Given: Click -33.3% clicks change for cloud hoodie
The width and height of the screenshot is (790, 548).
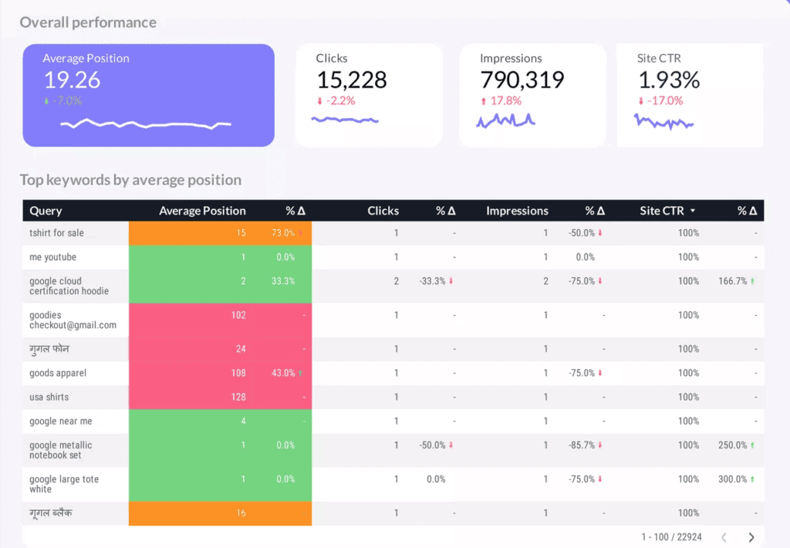Looking at the screenshot, I should tap(432, 281).
